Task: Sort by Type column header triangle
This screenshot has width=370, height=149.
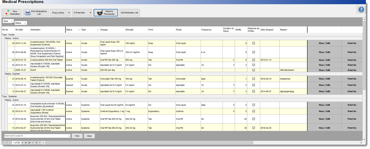Action: coord(98,30)
